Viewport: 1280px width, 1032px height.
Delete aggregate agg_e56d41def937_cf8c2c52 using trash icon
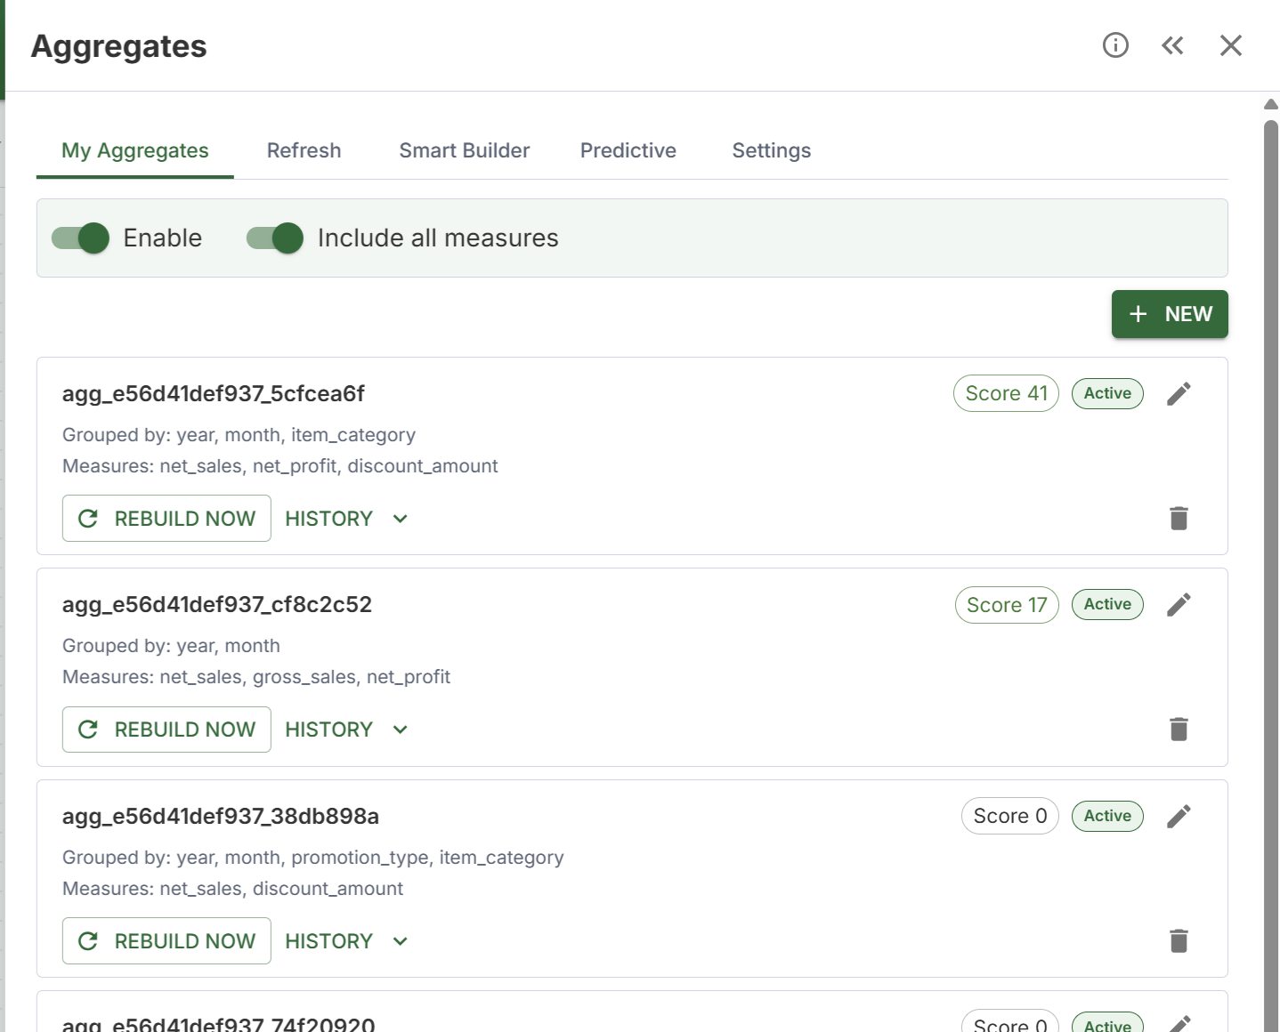[1179, 730]
